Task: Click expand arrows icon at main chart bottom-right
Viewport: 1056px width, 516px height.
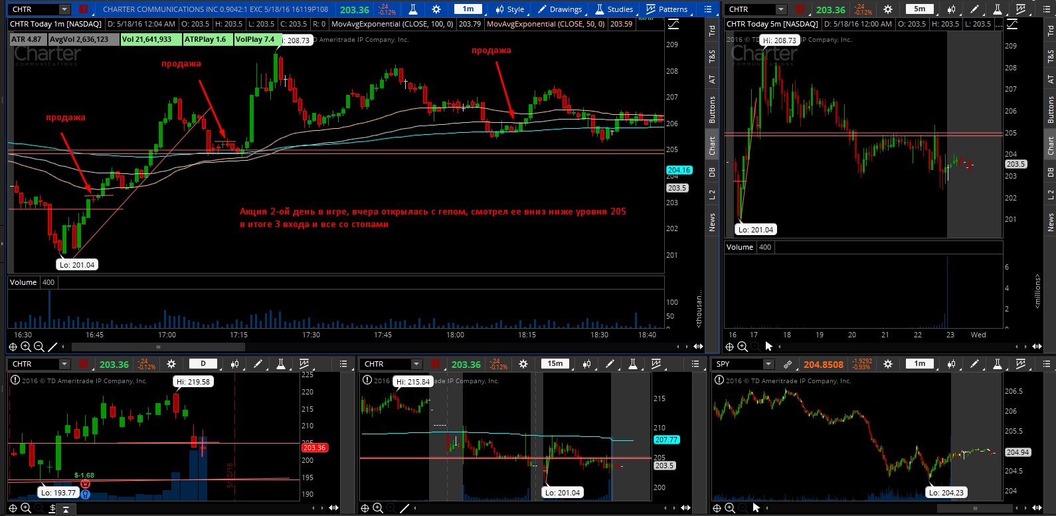Action: [698, 347]
